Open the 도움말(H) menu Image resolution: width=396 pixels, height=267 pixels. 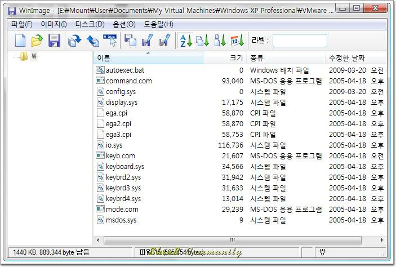point(158,24)
